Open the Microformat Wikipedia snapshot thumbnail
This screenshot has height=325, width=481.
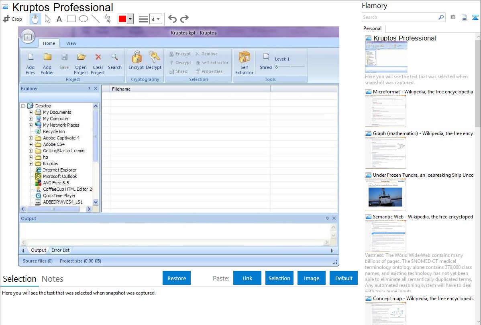point(385,111)
